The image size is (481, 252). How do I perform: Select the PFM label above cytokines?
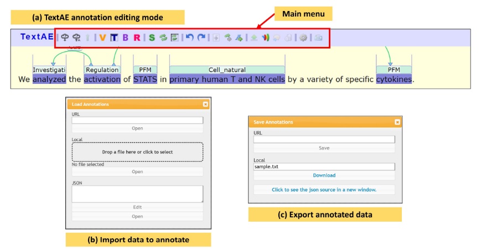(394, 69)
